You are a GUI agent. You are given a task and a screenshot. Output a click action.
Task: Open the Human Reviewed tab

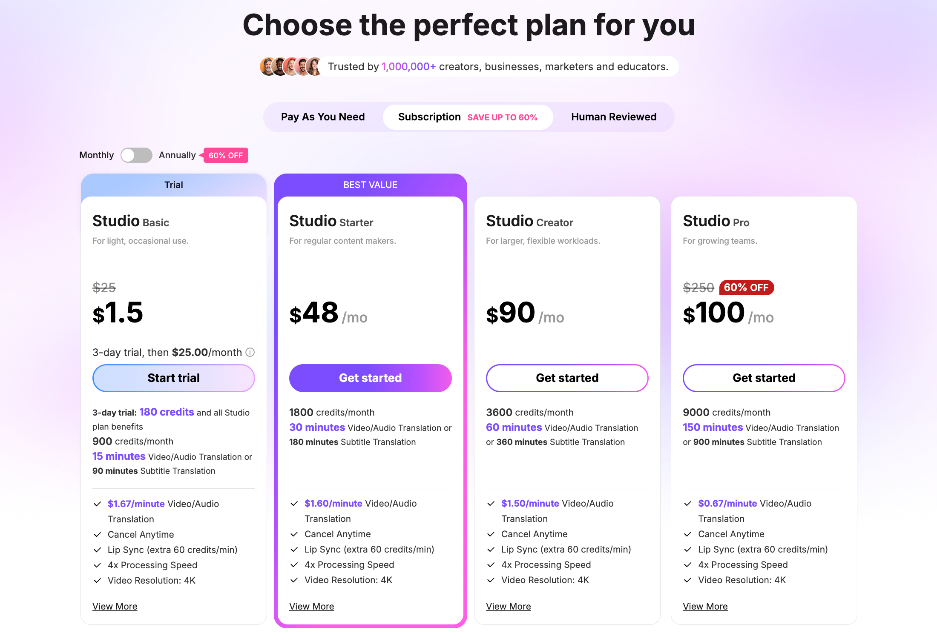click(x=613, y=117)
